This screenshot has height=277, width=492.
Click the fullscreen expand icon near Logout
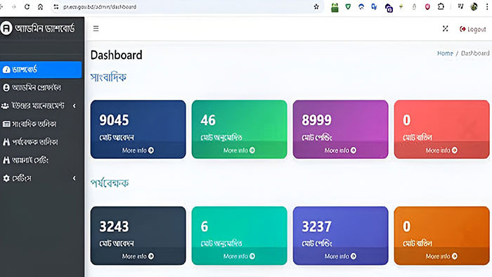coord(445,29)
